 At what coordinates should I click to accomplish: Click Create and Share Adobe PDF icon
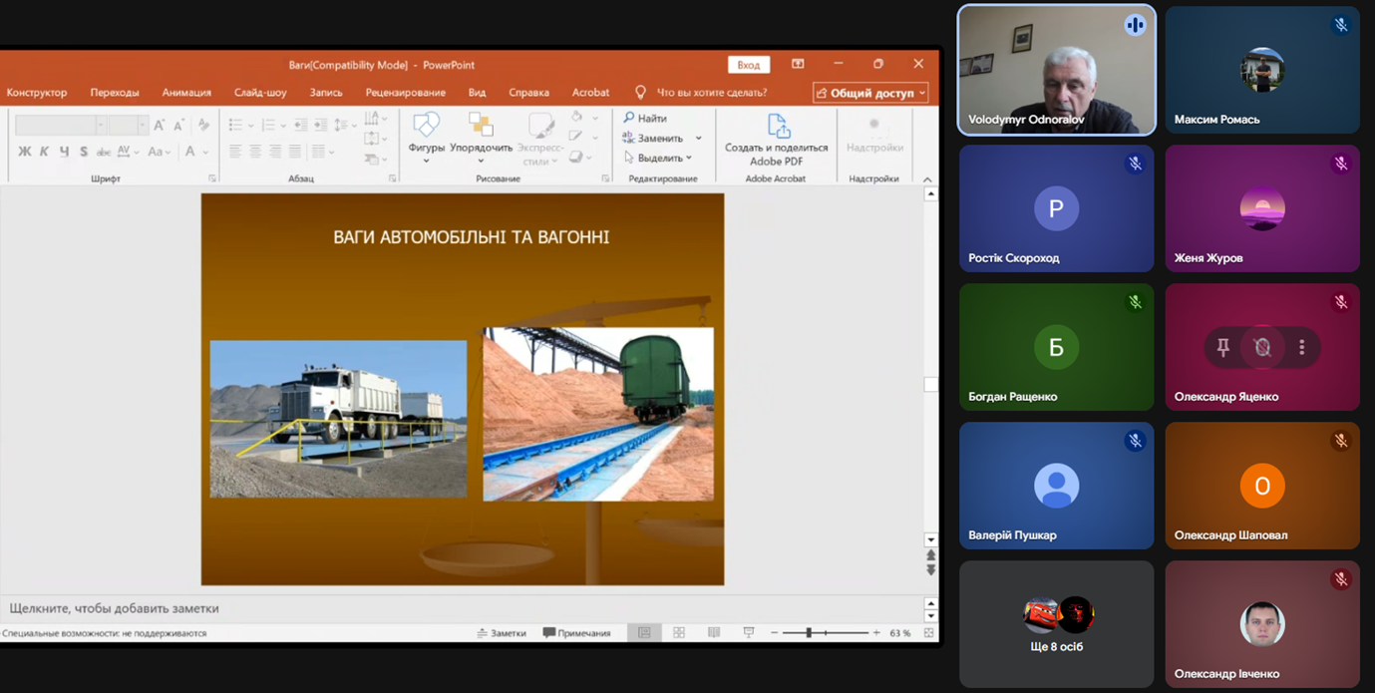click(x=776, y=127)
